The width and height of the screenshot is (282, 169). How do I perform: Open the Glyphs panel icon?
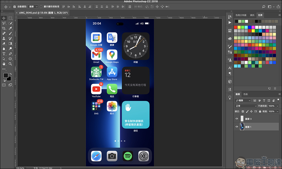(x=230, y=90)
